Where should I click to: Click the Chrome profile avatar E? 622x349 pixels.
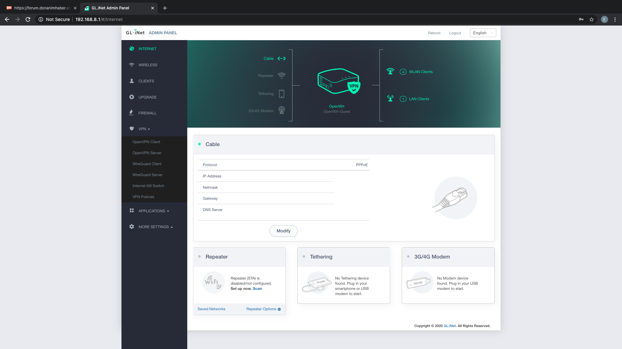coord(604,19)
